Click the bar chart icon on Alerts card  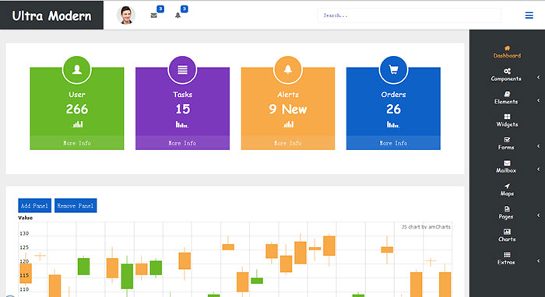pyautogui.click(x=288, y=124)
